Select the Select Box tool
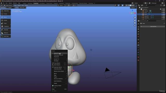Viewport: 166px width, 93px height. point(5,11)
